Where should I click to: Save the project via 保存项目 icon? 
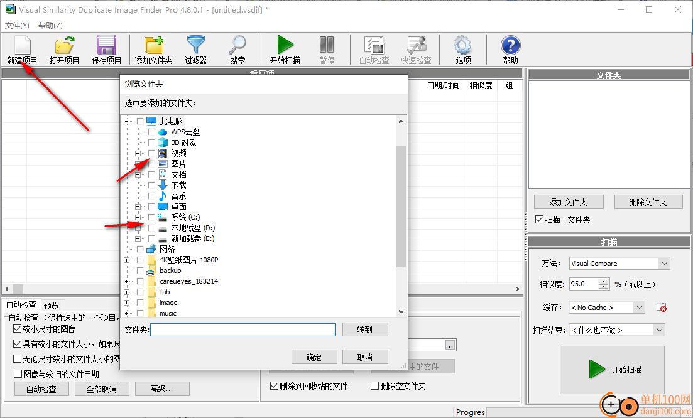[107, 45]
